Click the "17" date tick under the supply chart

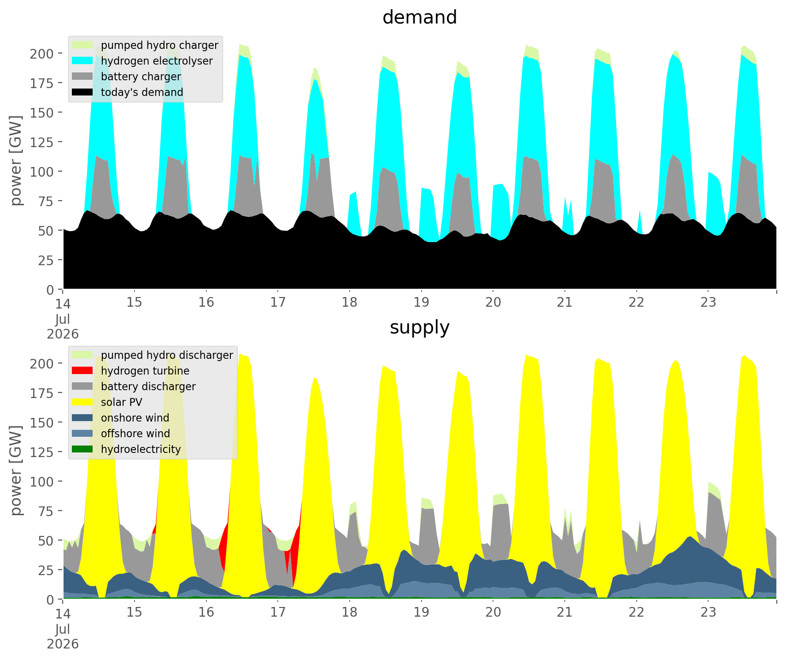click(277, 613)
